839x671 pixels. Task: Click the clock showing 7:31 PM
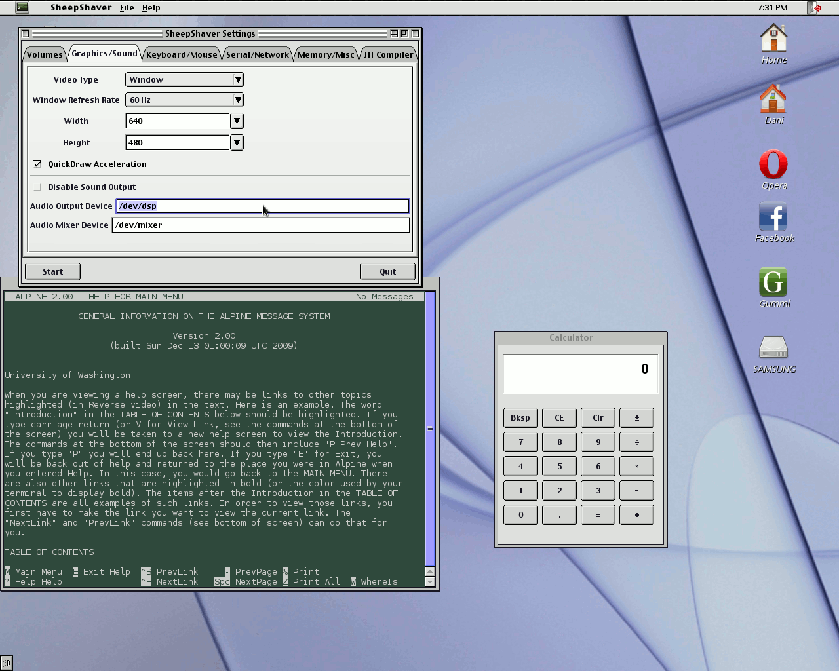coord(773,8)
